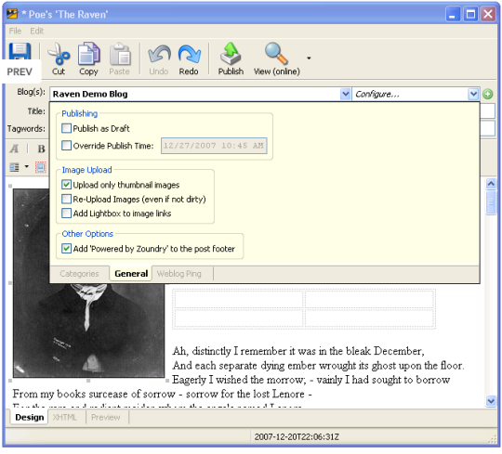This screenshot has width=502, height=454.
Task: Maximize the Poe's 'The Raven' window
Action: 470,14
